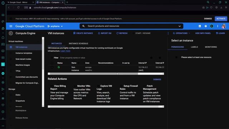Open Marketplace in sidebar
The width and height of the screenshot is (229, 129).
click(x=21, y=111)
